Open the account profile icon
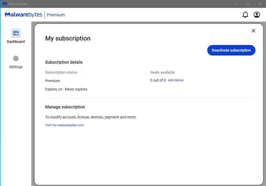266x186 pixels. pos(257,15)
